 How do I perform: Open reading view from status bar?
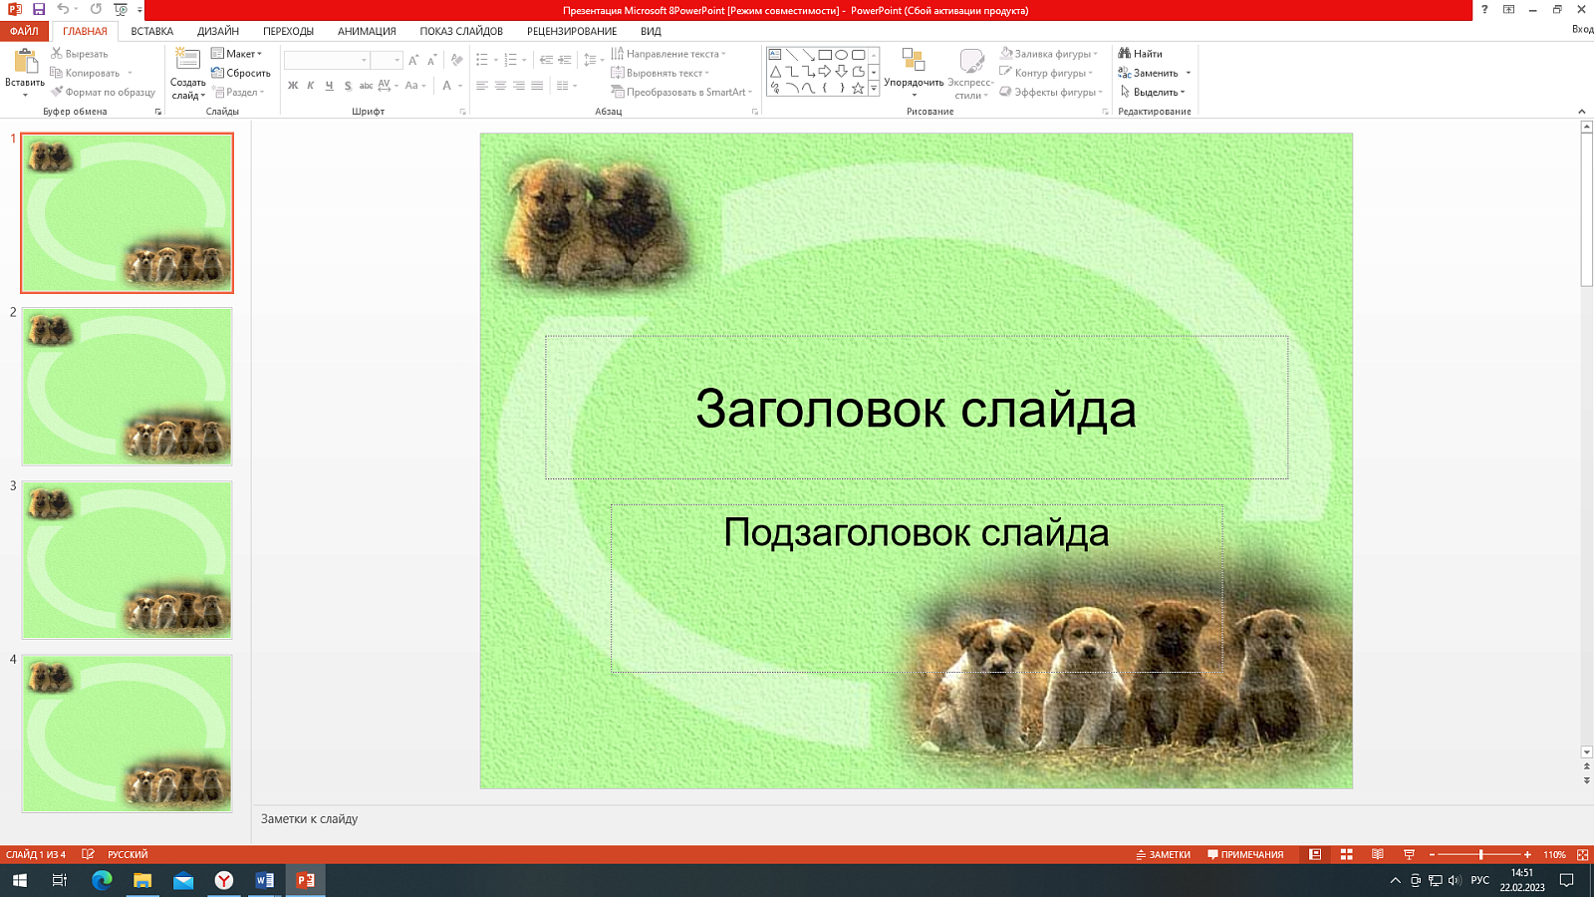(1378, 854)
